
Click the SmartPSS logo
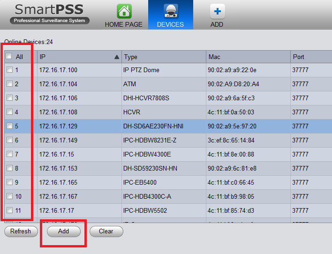(x=50, y=14)
